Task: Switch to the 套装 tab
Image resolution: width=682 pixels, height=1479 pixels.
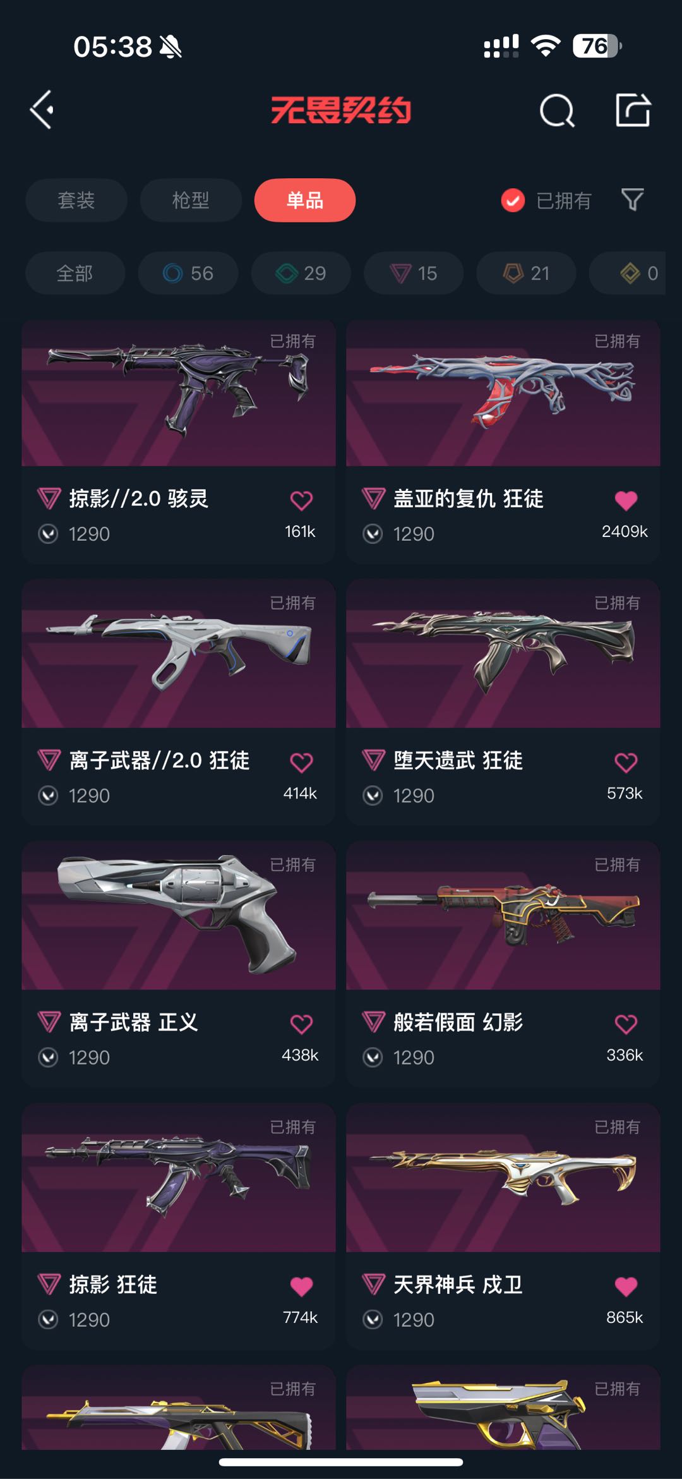Action: click(x=76, y=200)
